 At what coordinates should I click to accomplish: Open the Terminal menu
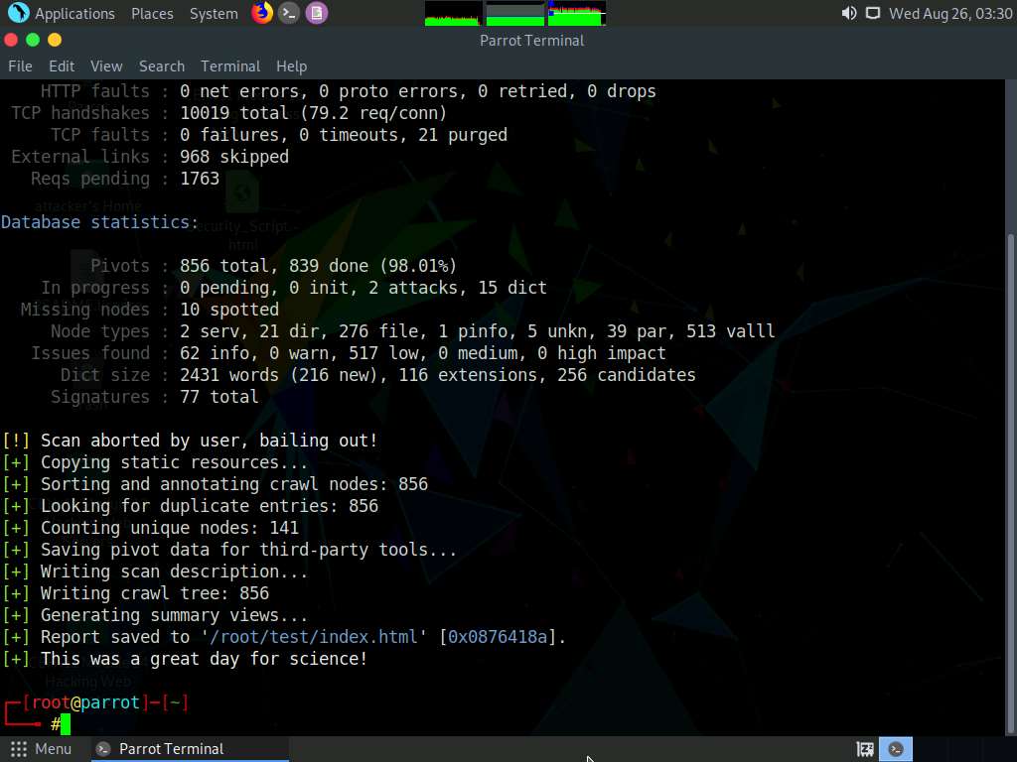coord(230,66)
